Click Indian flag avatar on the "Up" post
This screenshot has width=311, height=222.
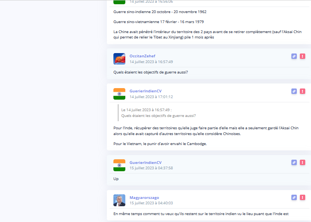(119, 165)
